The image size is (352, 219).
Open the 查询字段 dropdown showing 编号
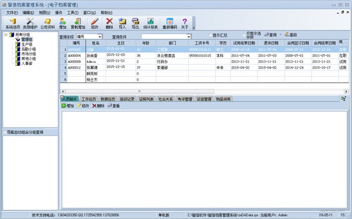point(100,36)
